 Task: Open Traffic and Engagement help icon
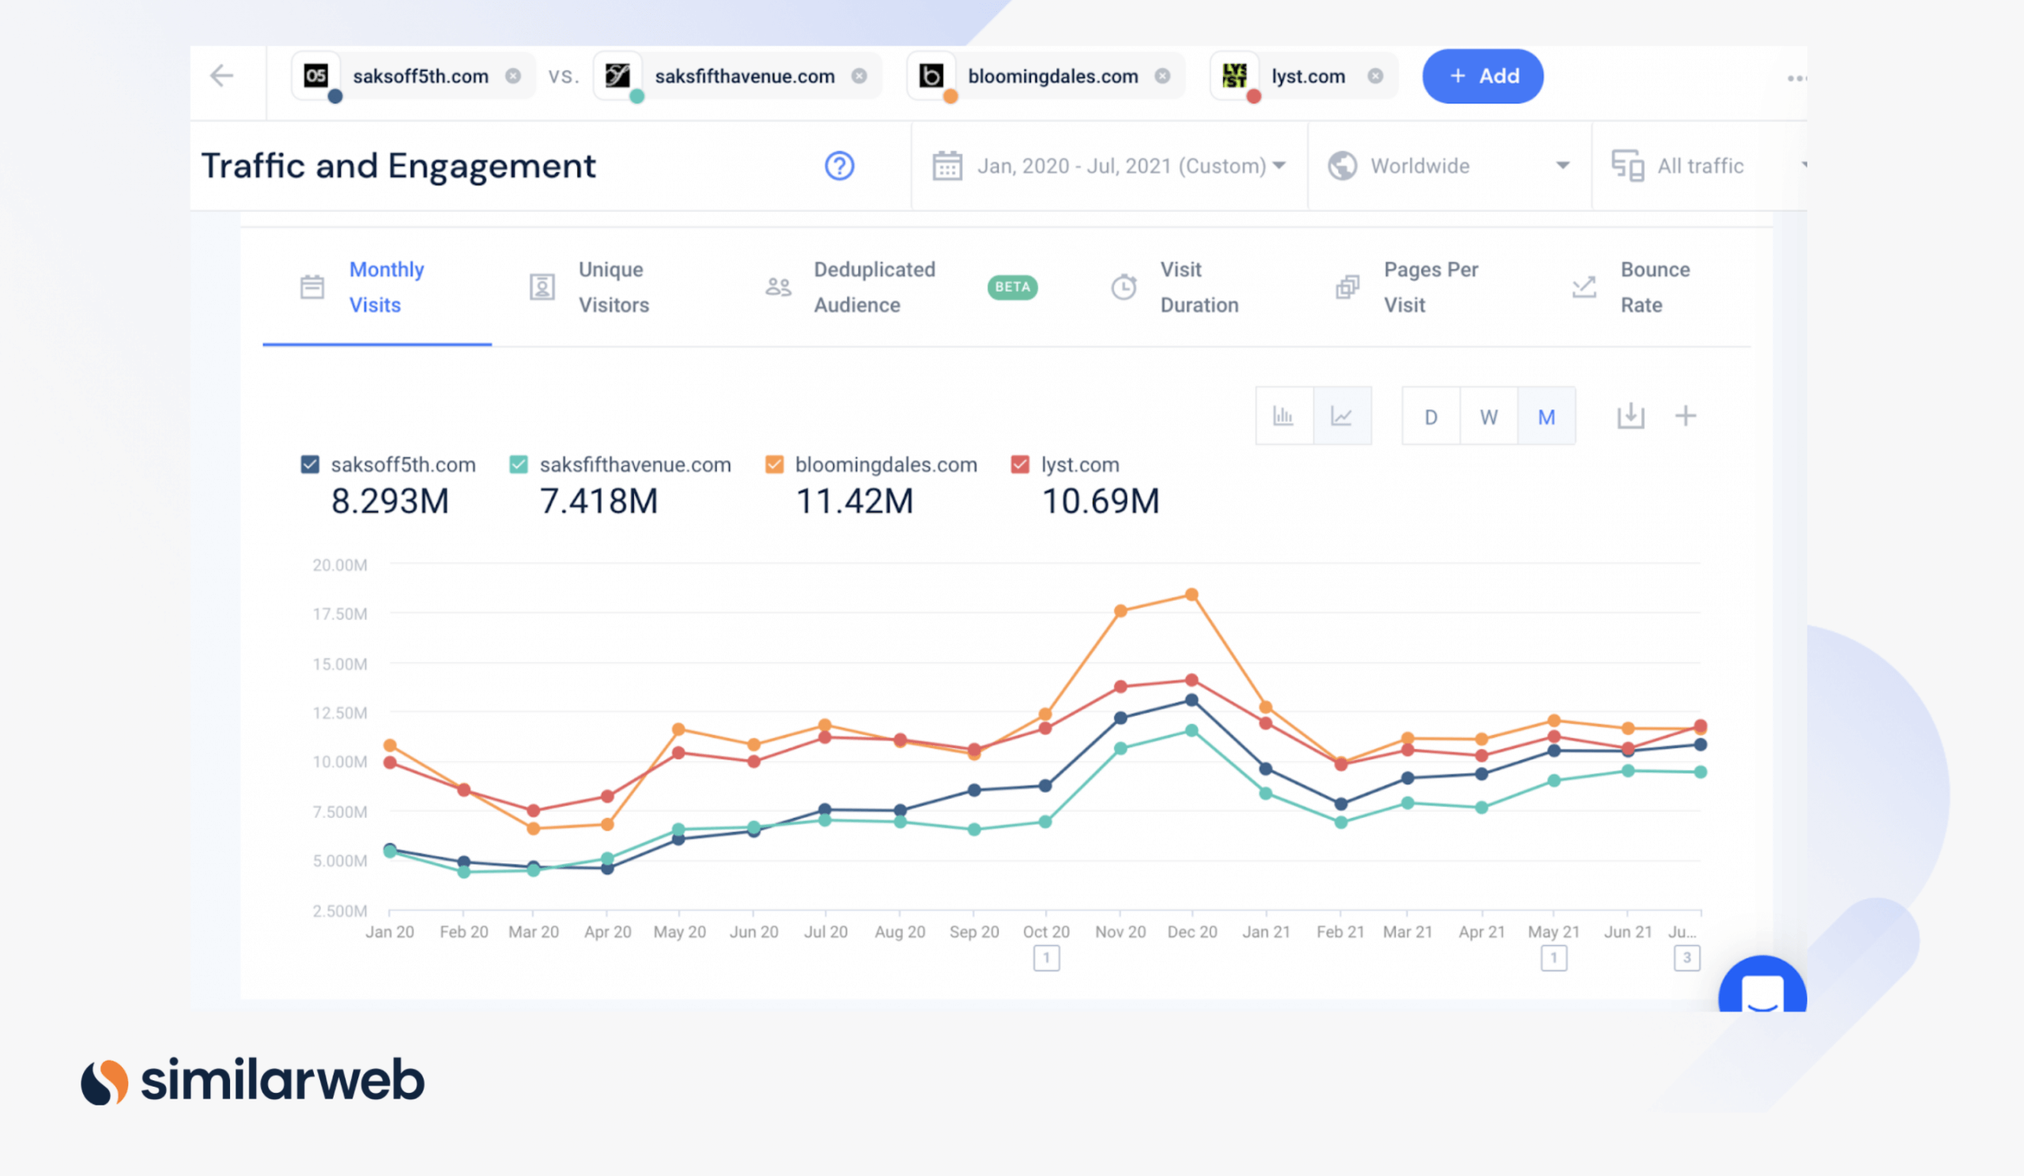(x=840, y=166)
